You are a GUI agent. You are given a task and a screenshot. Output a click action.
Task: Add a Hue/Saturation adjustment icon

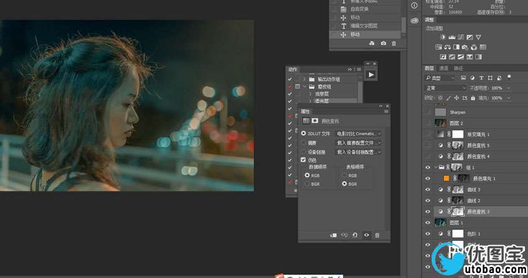[439, 47]
